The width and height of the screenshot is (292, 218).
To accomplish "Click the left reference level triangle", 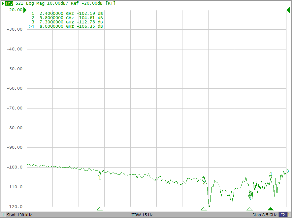I will (25, 10).
